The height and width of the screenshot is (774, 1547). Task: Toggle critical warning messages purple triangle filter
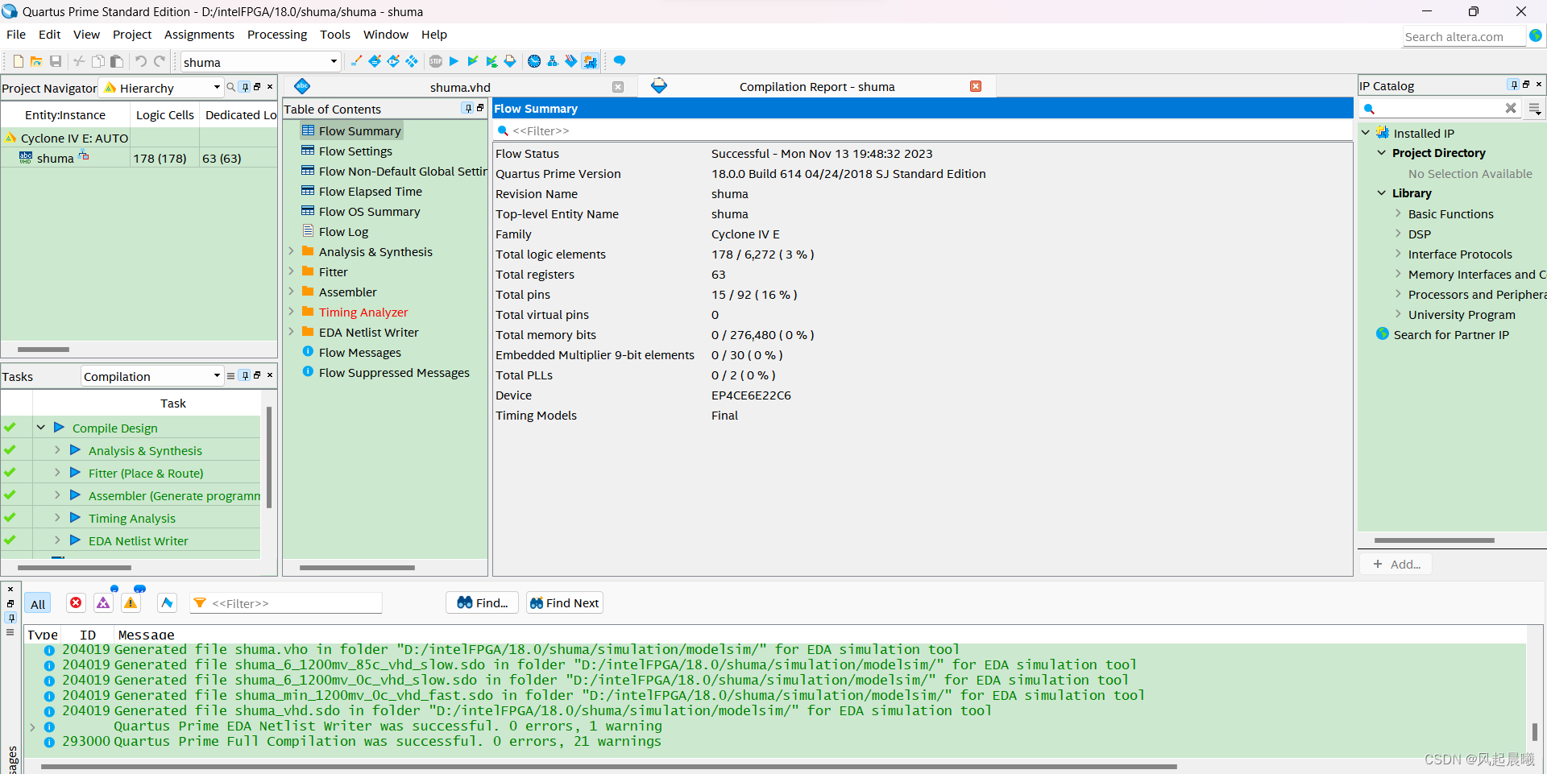(x=103, y=602)
